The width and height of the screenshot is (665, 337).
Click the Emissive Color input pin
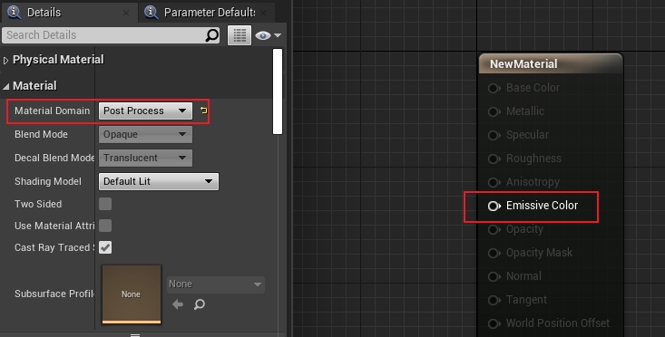click(x=494, y=206)
